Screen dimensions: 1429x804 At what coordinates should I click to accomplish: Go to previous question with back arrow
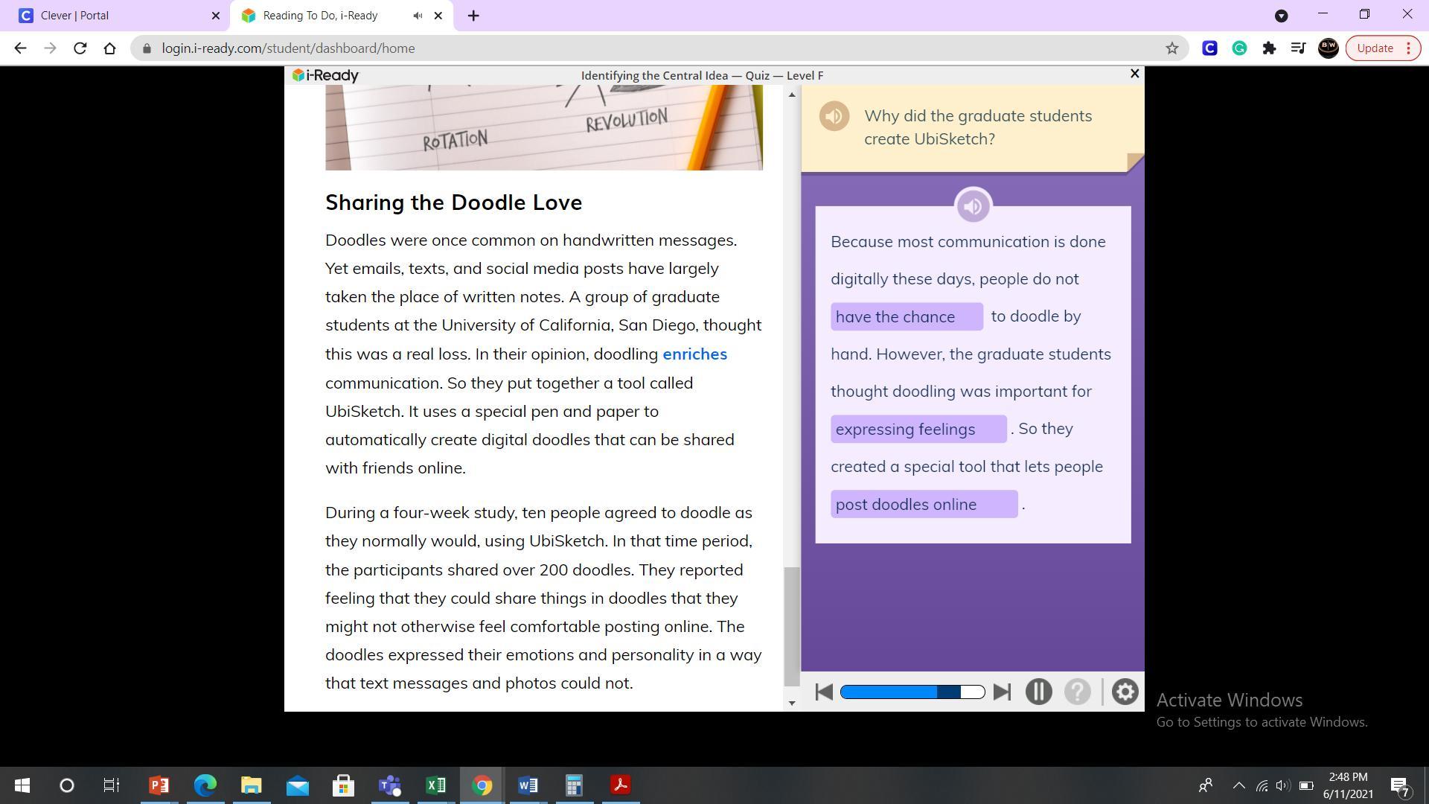coord(823,692)
